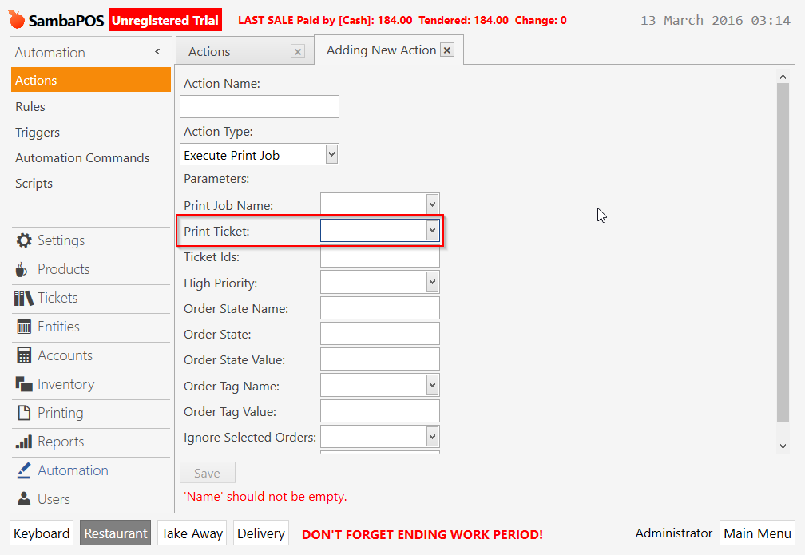Select the Take Away button

click(192, 533)
